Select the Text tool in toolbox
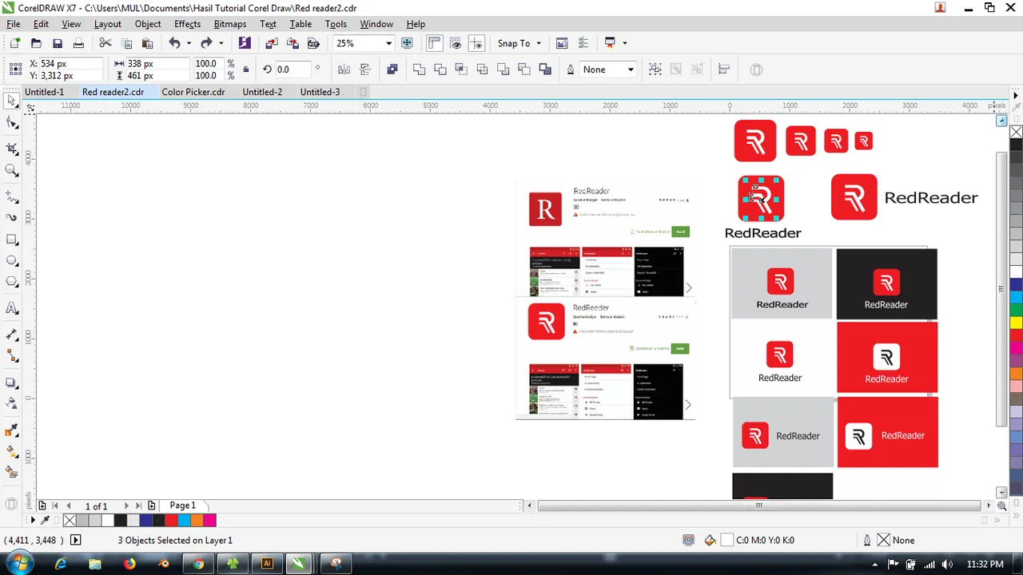 click(12, 308)
